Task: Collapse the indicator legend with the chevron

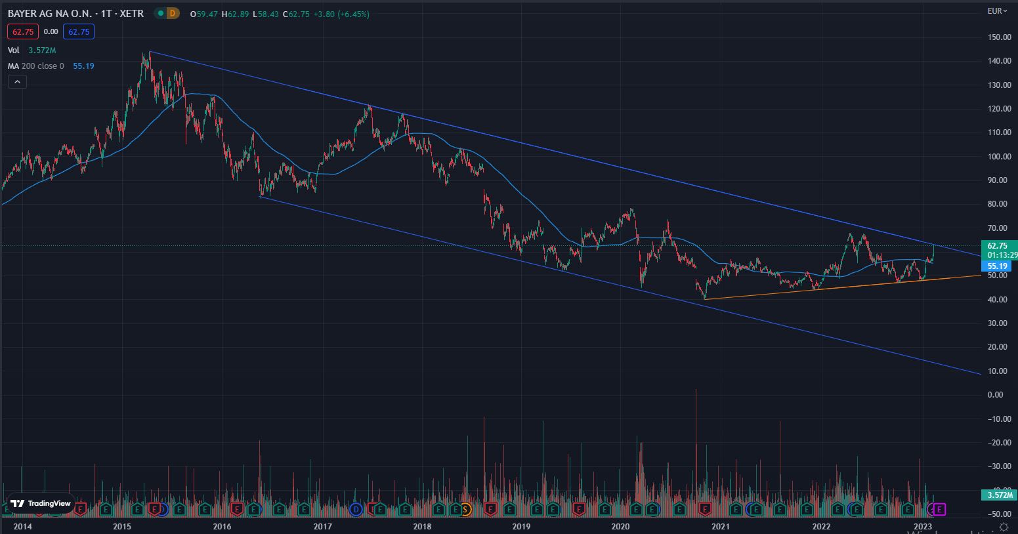Action: tap(17, 82)
